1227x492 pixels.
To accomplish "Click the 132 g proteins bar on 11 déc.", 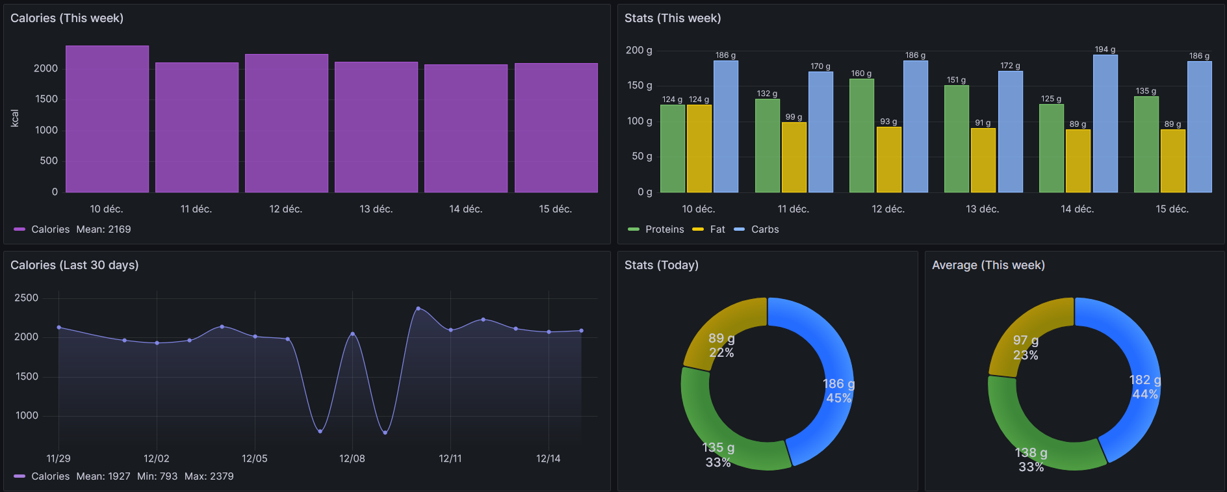I will click(768, 146).
